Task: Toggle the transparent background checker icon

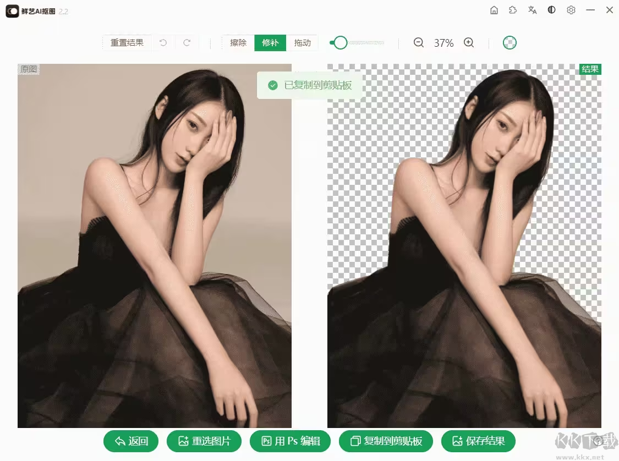Action: [x=510, y=42]
